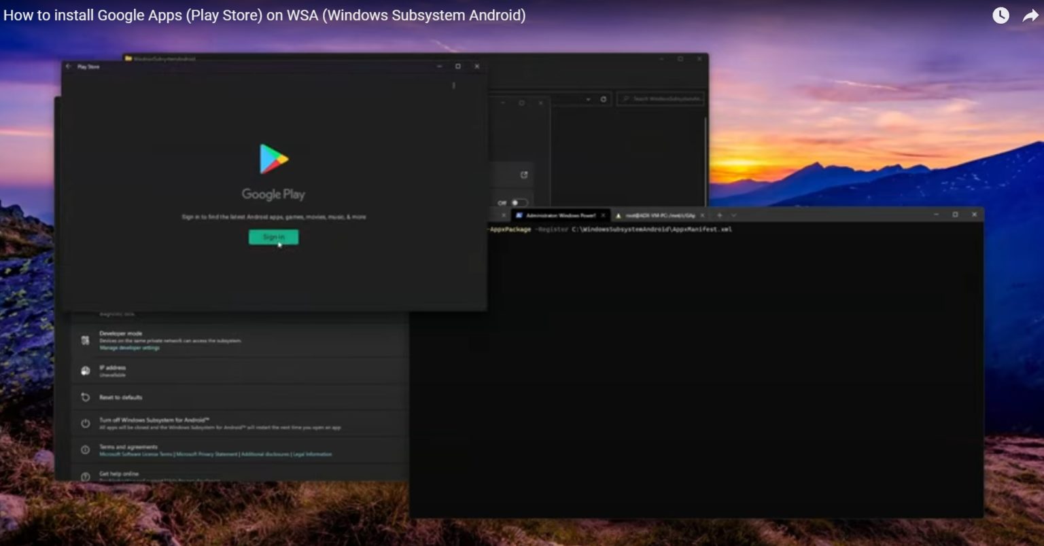This screenshot has height=546, width=1044.
Task: Open the Play Store kebab menu (three dots)
Action: click(453, 86)
